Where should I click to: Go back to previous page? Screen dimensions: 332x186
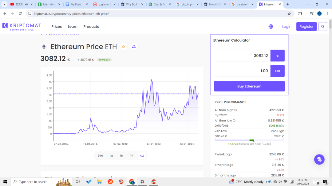click(5, 14)
